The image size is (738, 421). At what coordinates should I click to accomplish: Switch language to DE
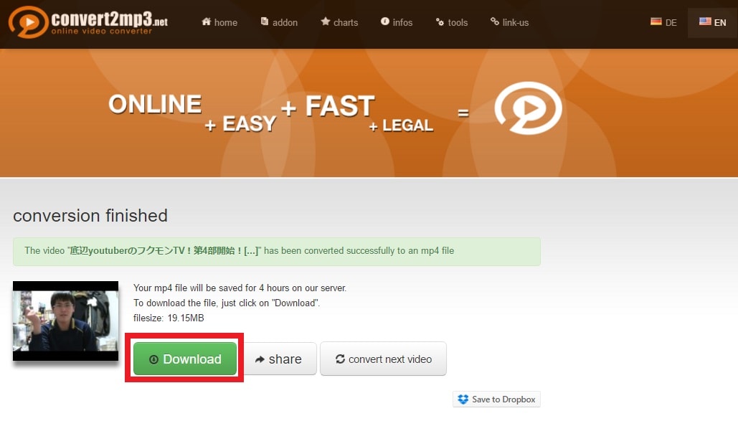click(663, 22)
